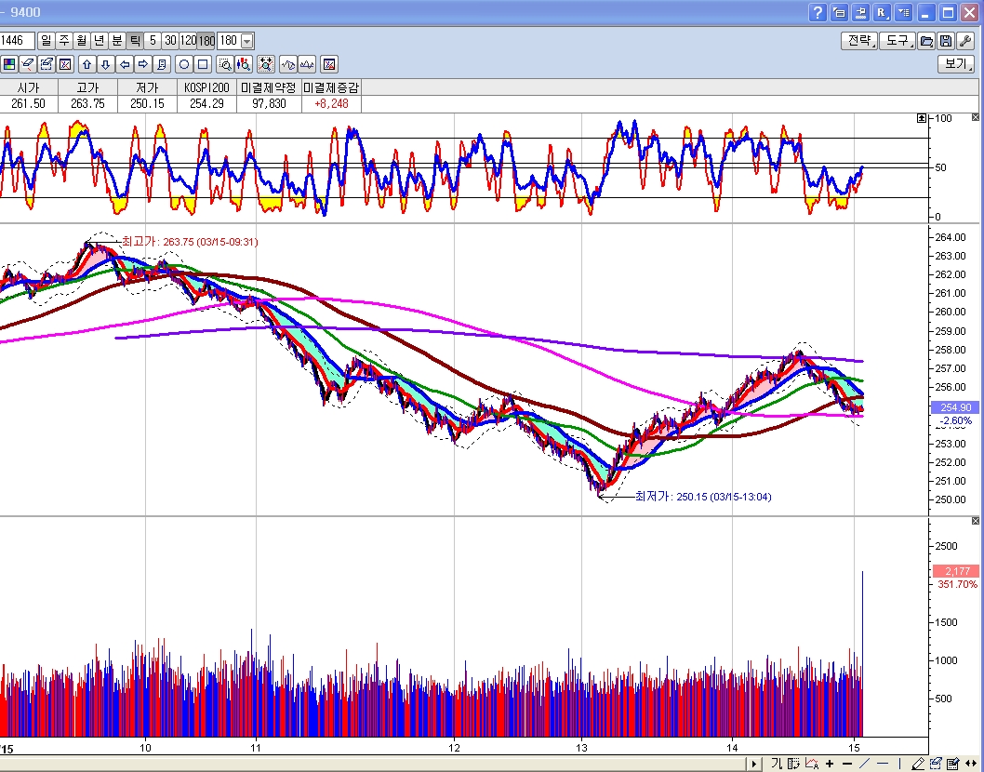Expand the 보기 (view) dropdown button
This screenshot has height=772, width=984.
tap(956, 64)
